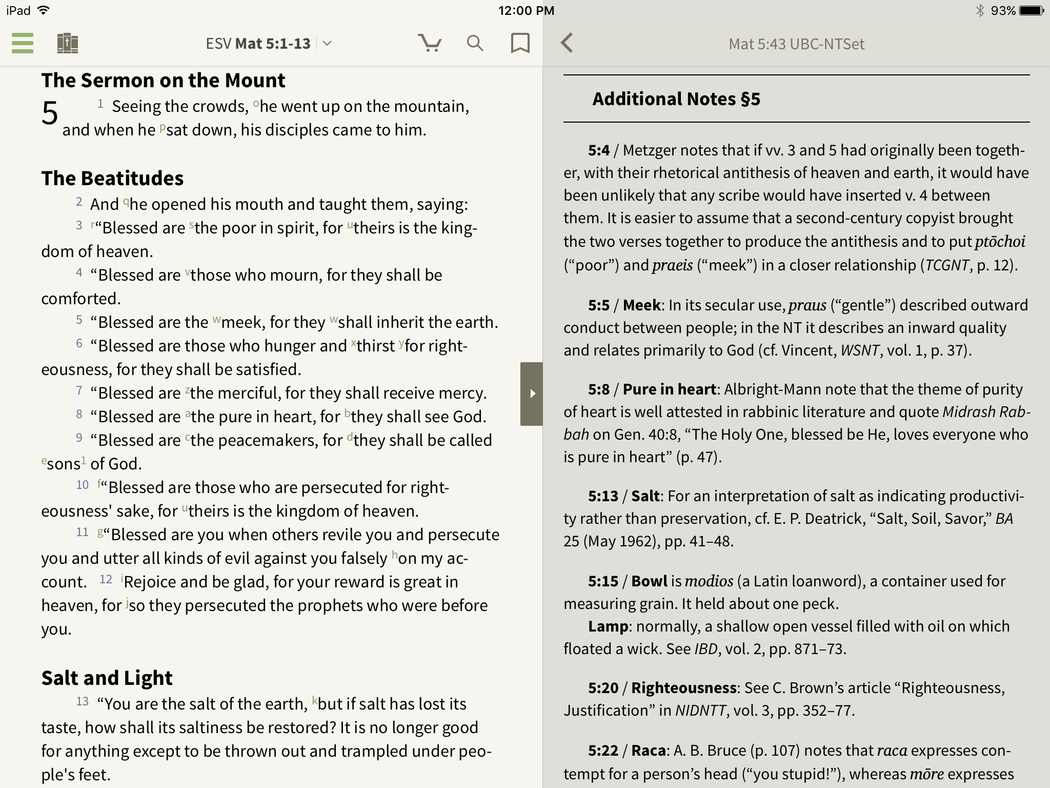
Task: Open the green hamburger menu
Action: pyautogui.click(x=23, y=43)
